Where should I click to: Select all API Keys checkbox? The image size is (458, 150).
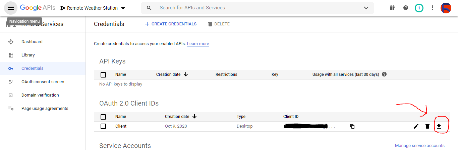[x=103, y=74]
